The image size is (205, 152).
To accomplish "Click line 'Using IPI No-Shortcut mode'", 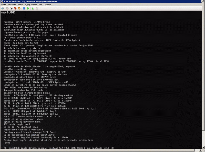I will [x=21, y=127].
